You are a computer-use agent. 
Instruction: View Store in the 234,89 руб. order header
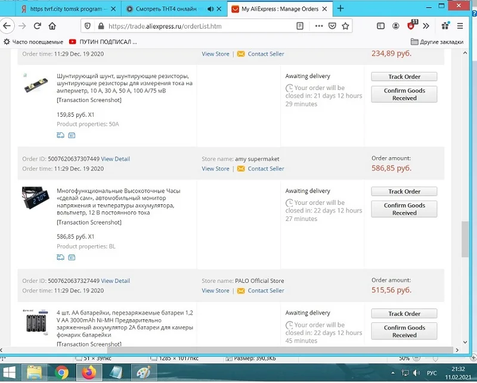(215, 54)
